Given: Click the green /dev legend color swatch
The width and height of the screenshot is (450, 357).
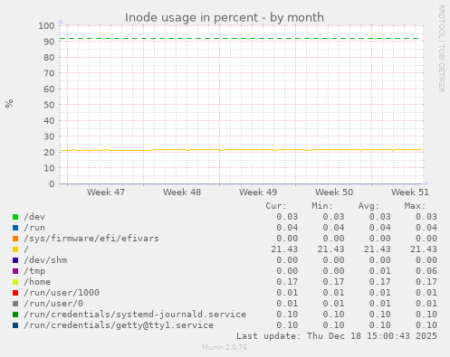Looking at the screenshot, I should pyautogui.click(x=15, y=217).
